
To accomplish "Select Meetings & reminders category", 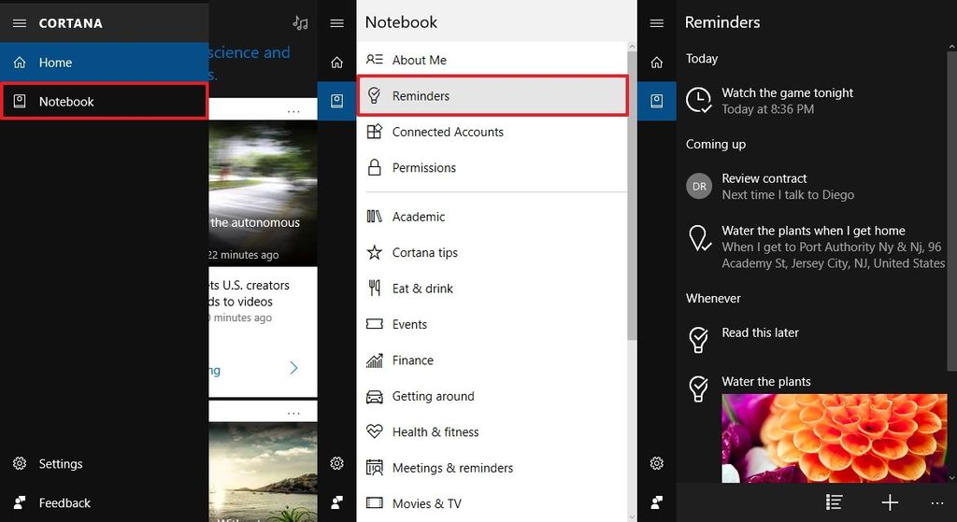I will tap(492, 468).
